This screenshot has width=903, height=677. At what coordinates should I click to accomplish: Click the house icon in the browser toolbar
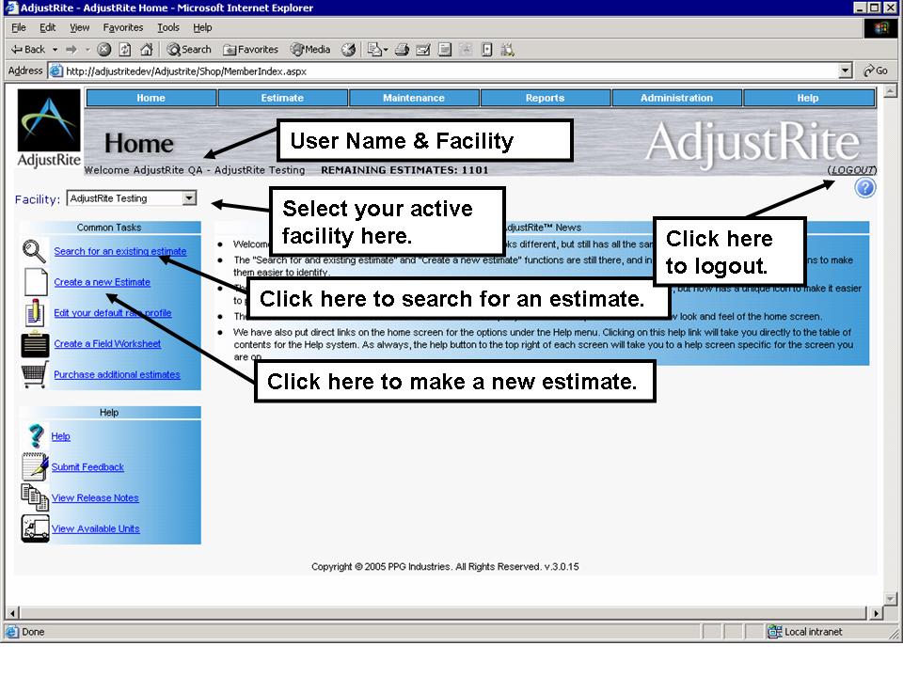147,50
